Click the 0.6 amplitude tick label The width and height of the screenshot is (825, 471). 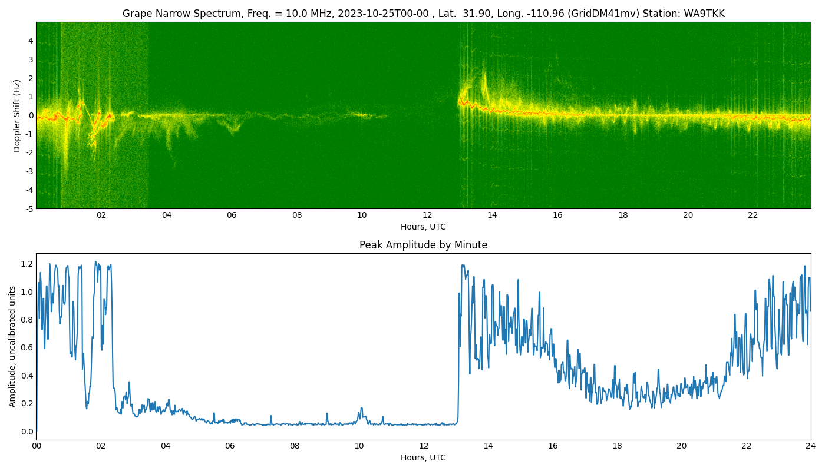pyautogui.click(x=27, y=347)
